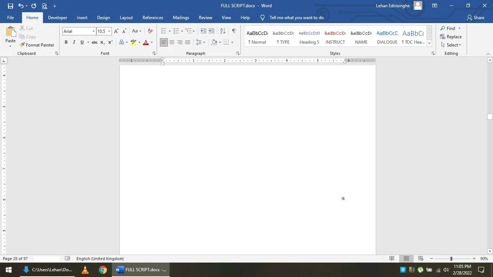The image size is (493, 277).
Task: Open VLC media player from taskbar
Action: click(85, 269)
